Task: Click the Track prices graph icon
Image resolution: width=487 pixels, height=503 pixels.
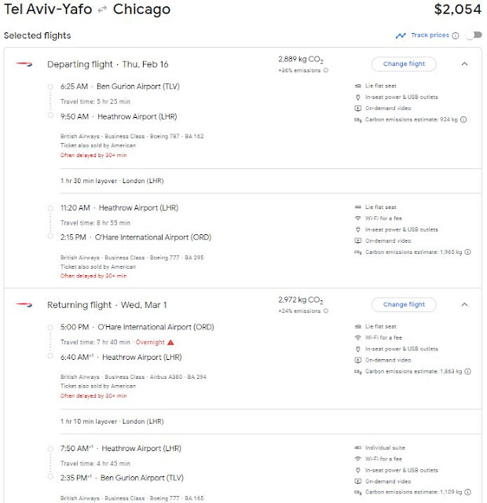Action: 401,35
